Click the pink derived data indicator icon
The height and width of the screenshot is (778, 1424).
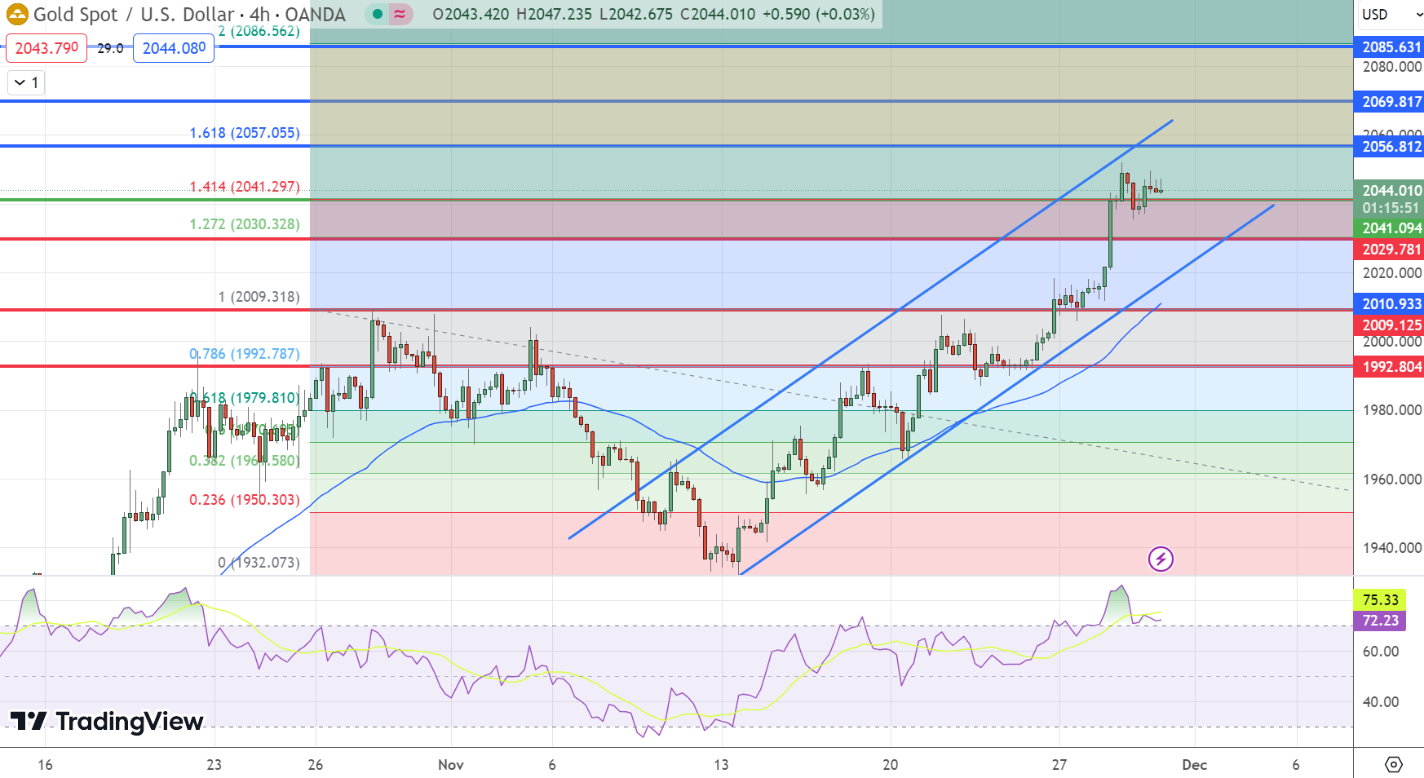(x=400, y=14)
